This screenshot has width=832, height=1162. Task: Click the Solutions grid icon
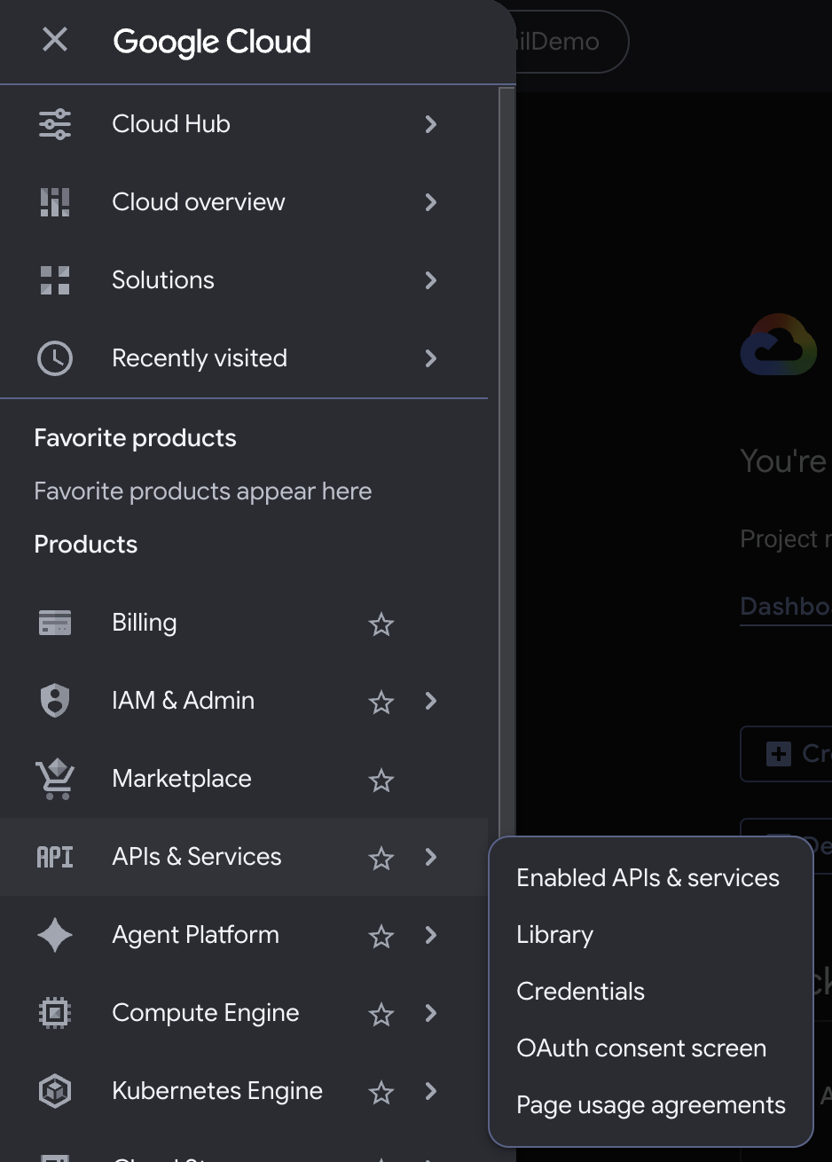55,280
